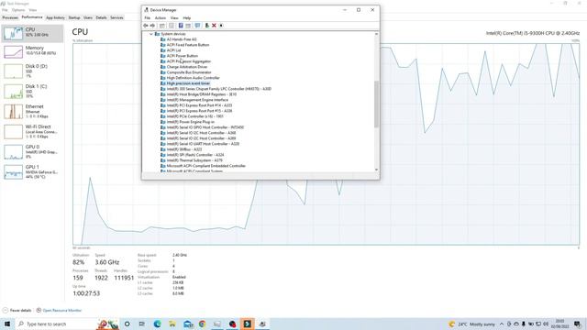Click the Disable device down-arrow toolbar icon
The image size is (587, 330).
(221, 26)
